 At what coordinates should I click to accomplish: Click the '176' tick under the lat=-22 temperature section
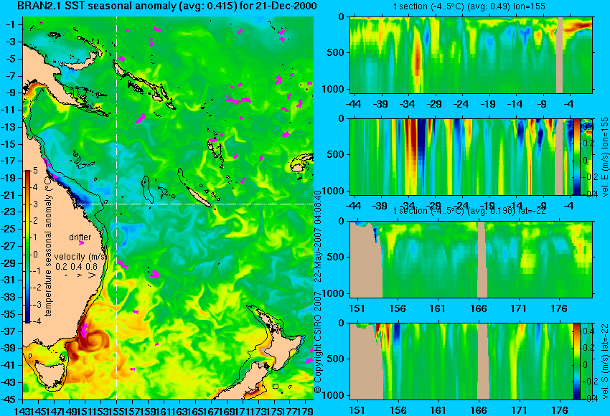point(560,308)
